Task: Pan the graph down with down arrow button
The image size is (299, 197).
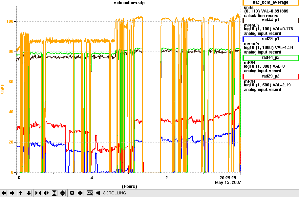Action: coord(29,193)
